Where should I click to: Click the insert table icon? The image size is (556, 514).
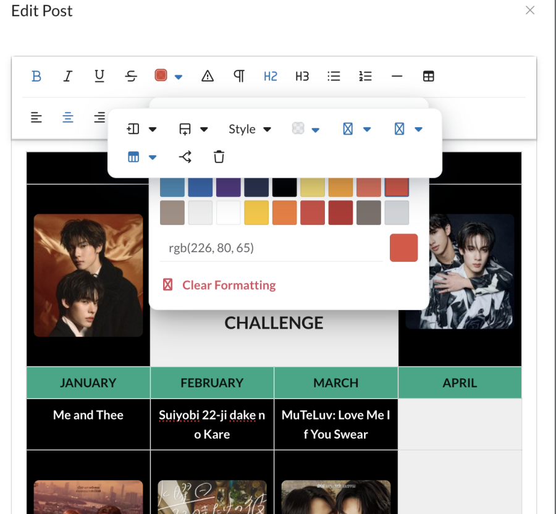coord(428,76)
